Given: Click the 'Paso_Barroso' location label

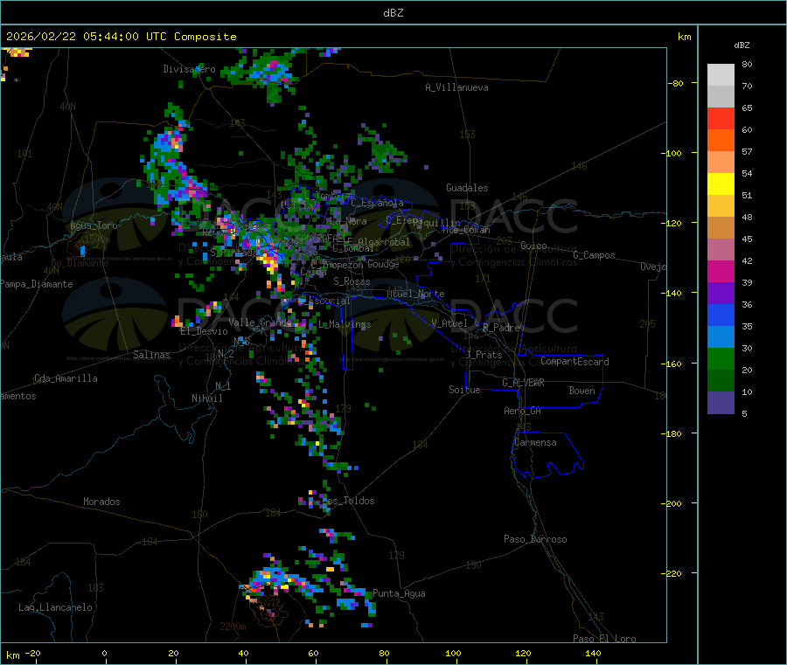Looking at the screenshot, I should (x=535, y=539).
